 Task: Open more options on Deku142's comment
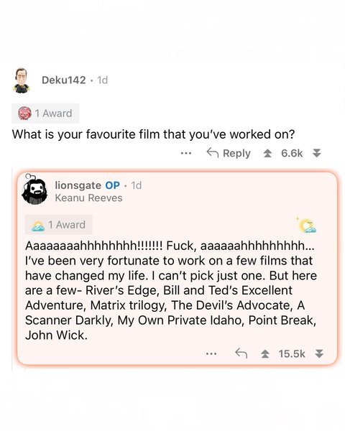click(186, 154)
